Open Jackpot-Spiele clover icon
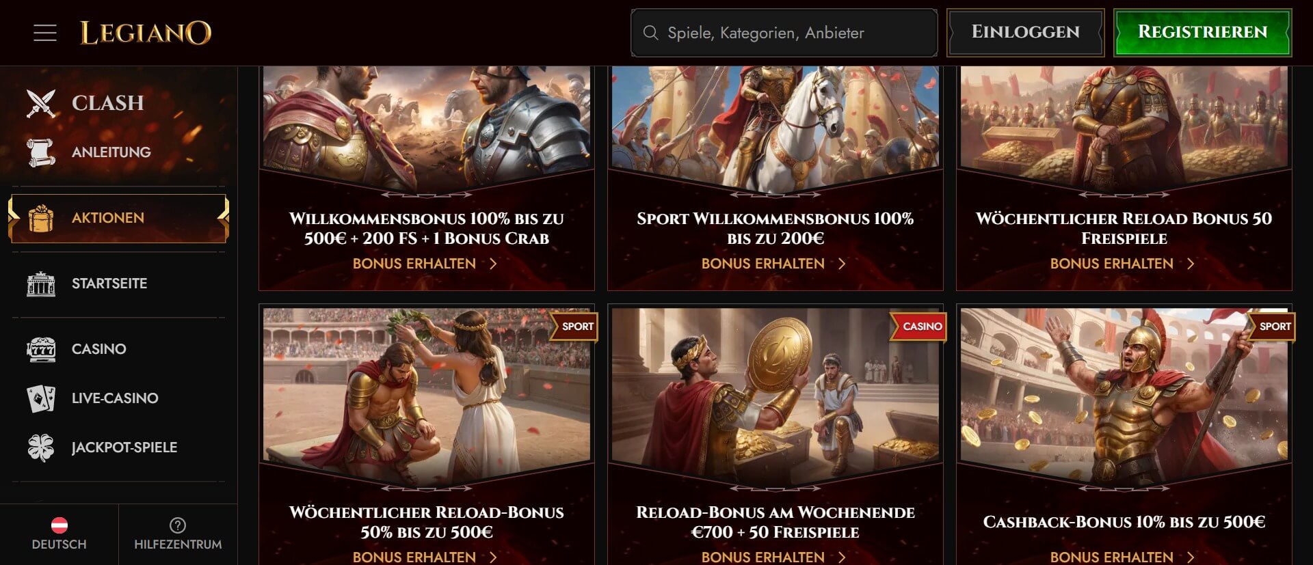 (41, 447)
